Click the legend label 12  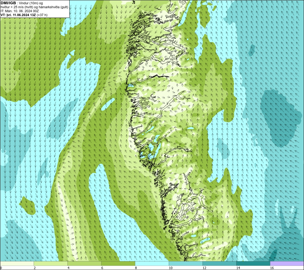(x=204, y=268)
